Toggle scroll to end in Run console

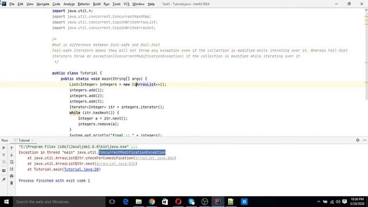[11, 169]
